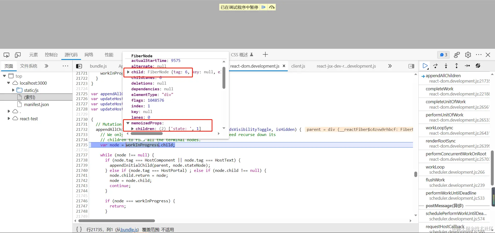Click the tooltip vertical scrollbar

[x=224, y=77]
